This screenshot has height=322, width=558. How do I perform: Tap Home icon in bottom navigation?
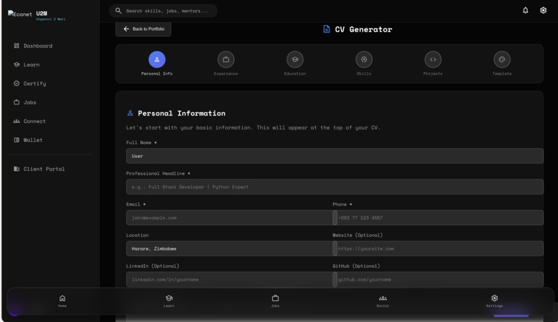coord(62,298)
